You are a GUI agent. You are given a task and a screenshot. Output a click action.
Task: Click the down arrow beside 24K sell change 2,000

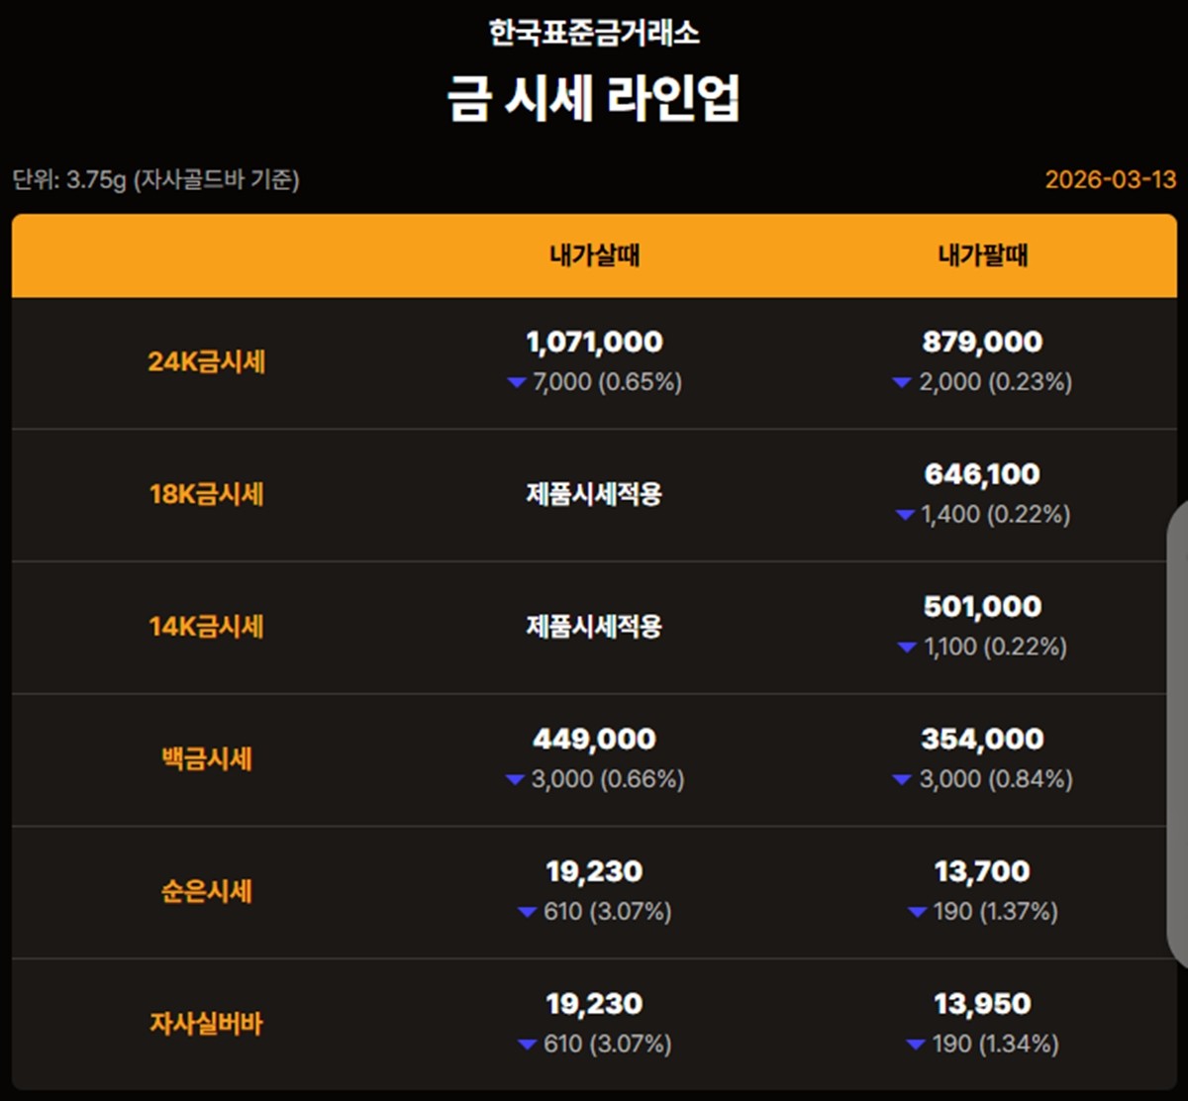click(901, 383)
